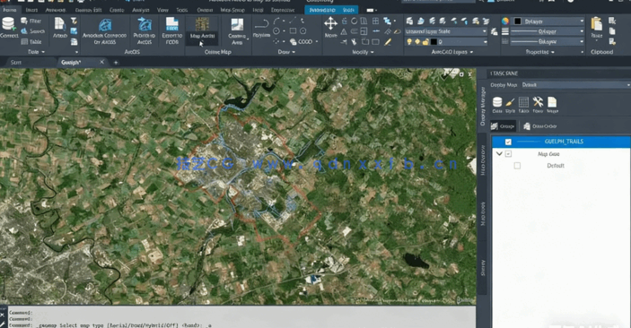The height and width of the screenshot is (328, 631).
Task: Click the color wheel icon in Properties
Action: 505,21
